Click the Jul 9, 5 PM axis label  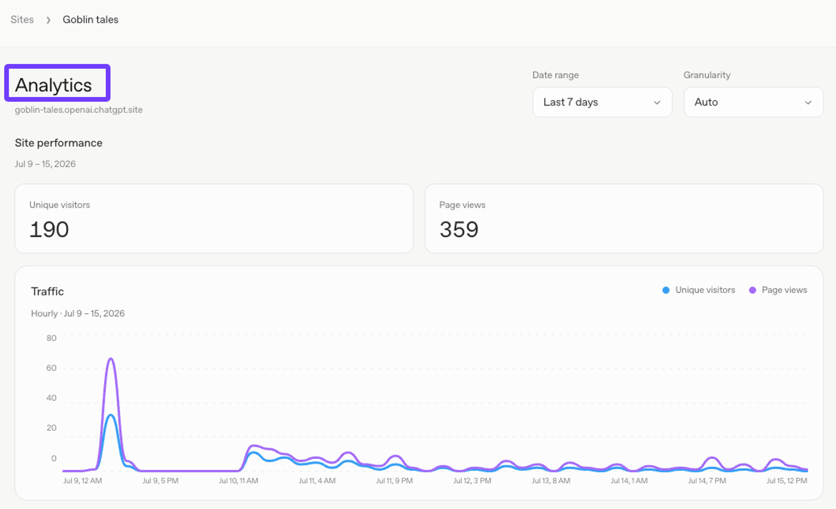tap(160, 481)
